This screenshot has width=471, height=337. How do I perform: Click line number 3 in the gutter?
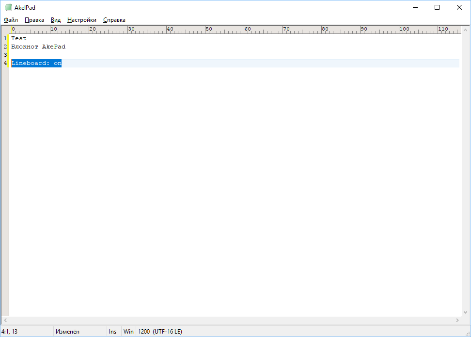click(5, 55)
